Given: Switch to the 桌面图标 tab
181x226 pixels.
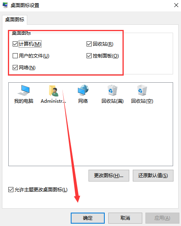Looking at the screenshot, I should pyautogui.click(x=15, y=20).
